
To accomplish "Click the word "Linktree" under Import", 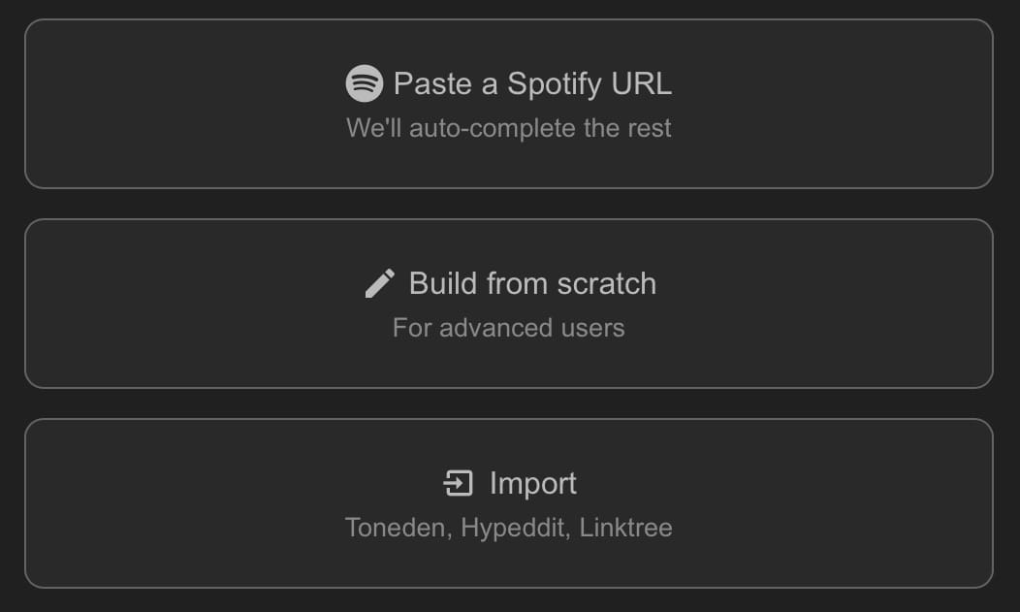I will click(626, 528).
